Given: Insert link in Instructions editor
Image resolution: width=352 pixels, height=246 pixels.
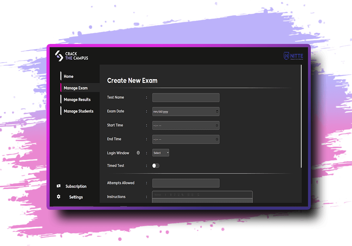Looking at the screenshot, I should pyautogui.click(x=182, y=195).
